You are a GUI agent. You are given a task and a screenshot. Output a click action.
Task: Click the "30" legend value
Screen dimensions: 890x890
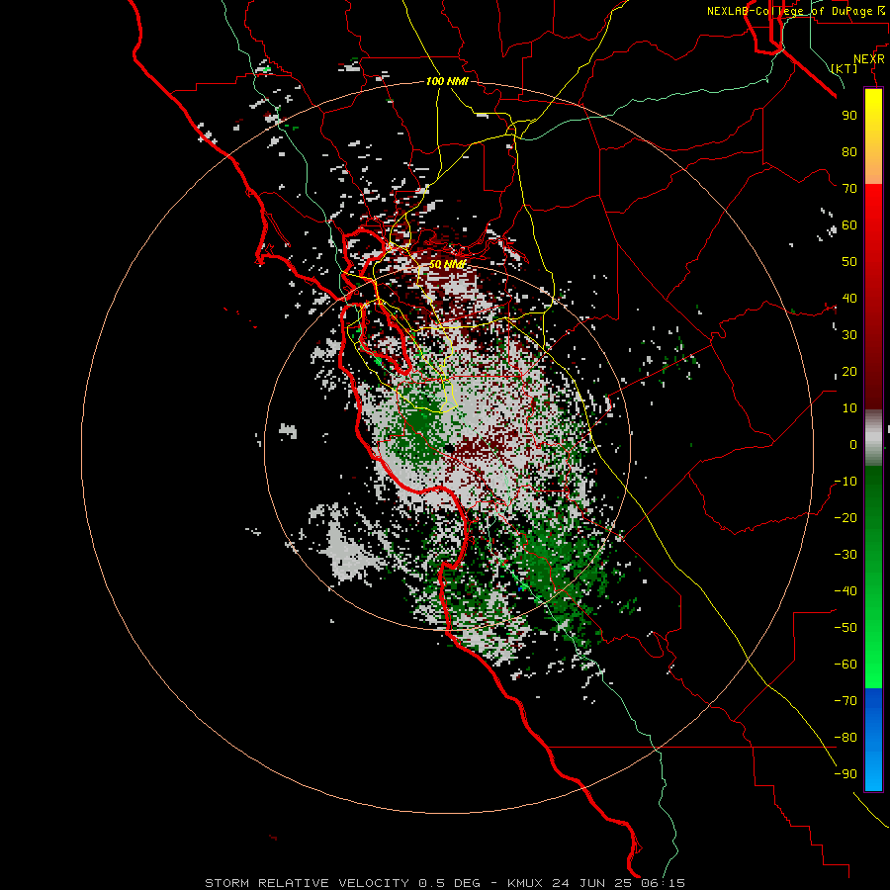click(849, 335)
